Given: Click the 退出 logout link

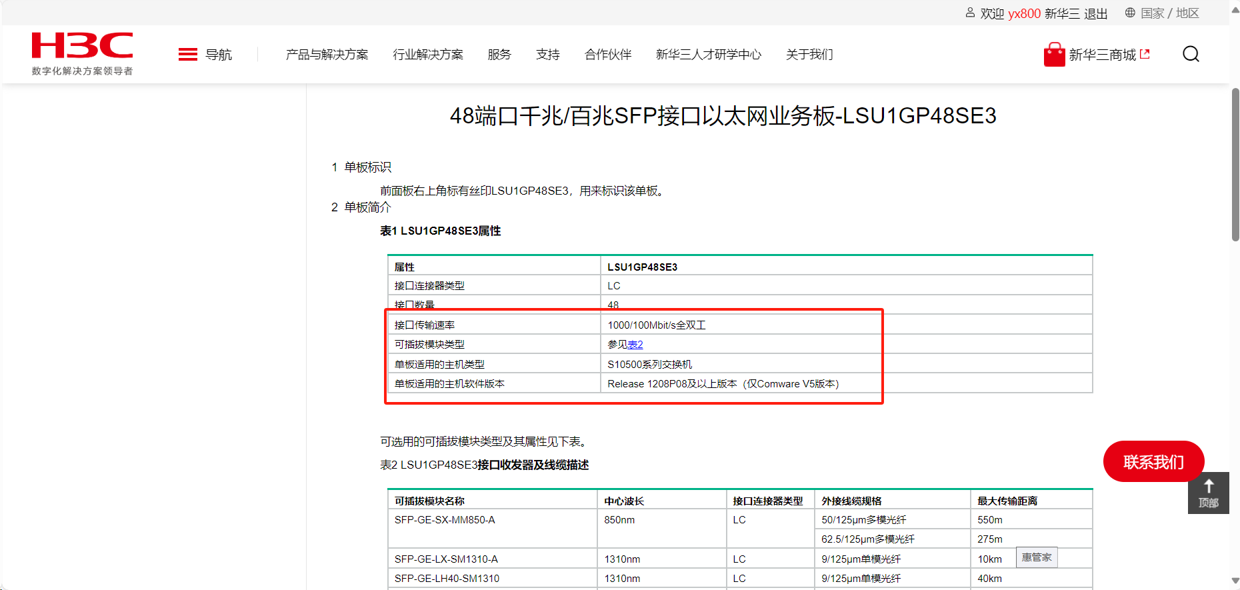Looking at the screenshot, I should 1096,13.
